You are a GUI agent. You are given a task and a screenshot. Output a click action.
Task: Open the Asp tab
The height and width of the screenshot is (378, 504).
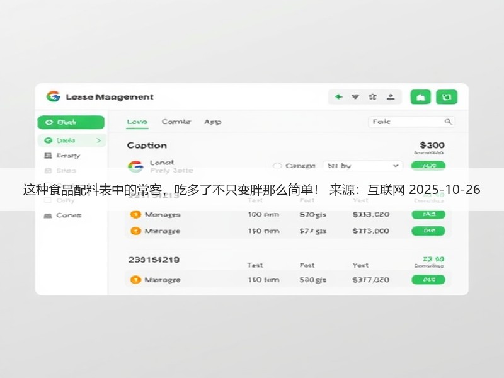(x=213, y=122)
